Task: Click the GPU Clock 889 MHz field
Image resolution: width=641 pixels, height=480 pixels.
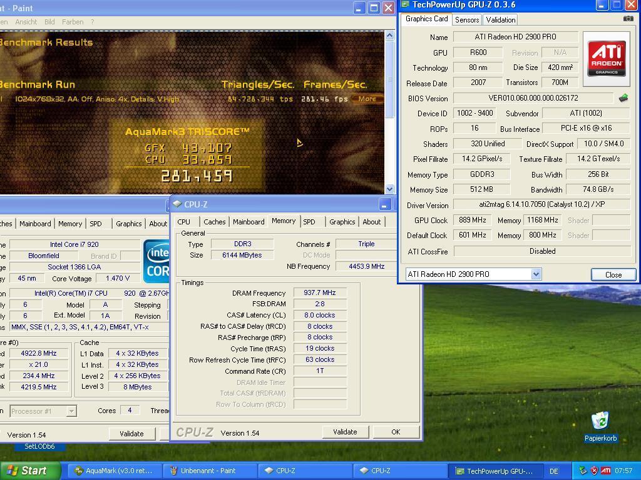Action: 473,221
